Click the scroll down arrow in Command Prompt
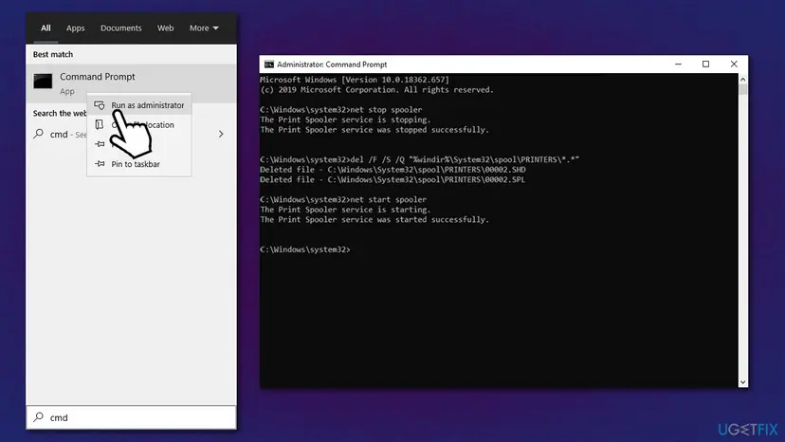This screenshot has width=785, height=442. coord(743,382)
